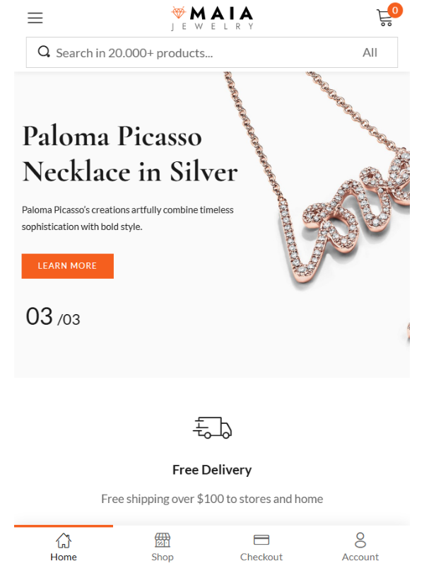Image resolution: width=424 pixels, height=566 pixels.
Task: Open the hamburger navigation menu
Action: pyautogui.click(x=35, y=18)
